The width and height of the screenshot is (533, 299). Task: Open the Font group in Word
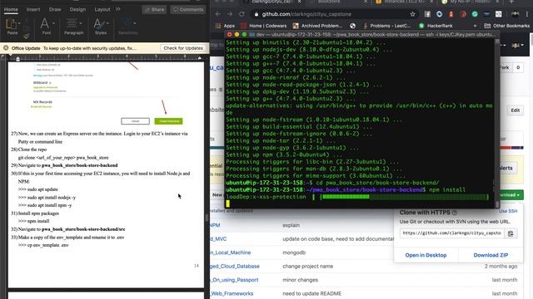(x=47, y=27)
